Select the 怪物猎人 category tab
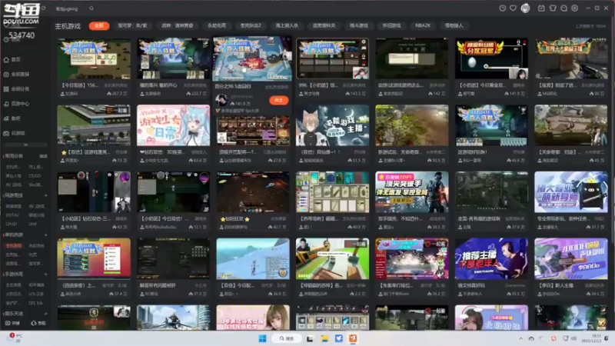This screenshot has width=615, height=346. point(454,25)
